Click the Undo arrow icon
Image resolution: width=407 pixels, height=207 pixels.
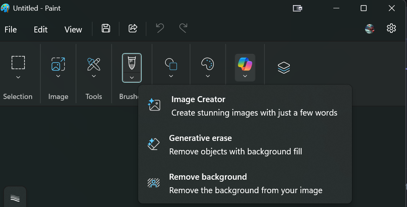[160, 28]
